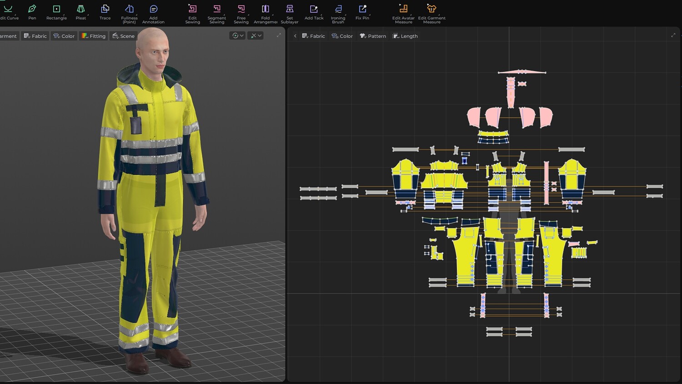Switch 3D view to Fabric display
682x384 pixels.
pyautogui.click(x=35, y=36)
